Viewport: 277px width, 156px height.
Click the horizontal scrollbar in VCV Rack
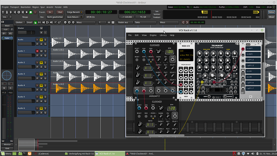[x=167, y=135]
